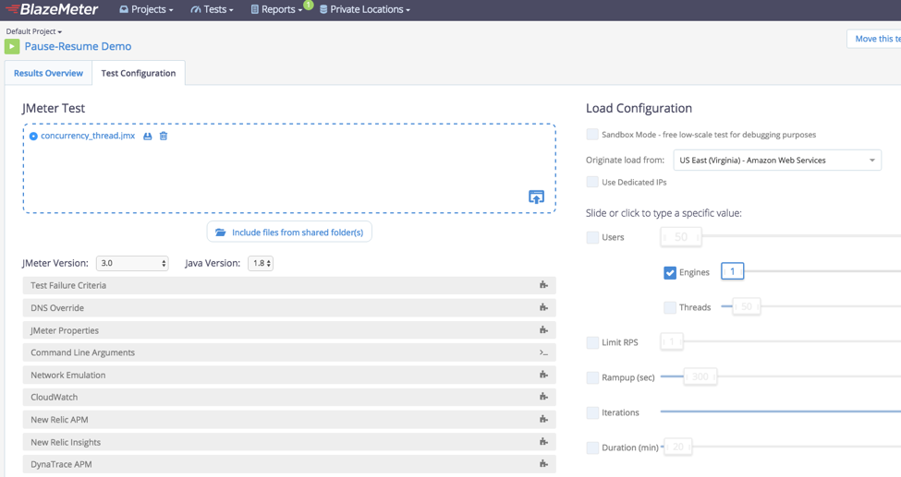Image resolution: width=901 pixels, height=477 pixels.
Task: Click the DynaTrace APM plugin icon
Action: (x=543, y=464)
